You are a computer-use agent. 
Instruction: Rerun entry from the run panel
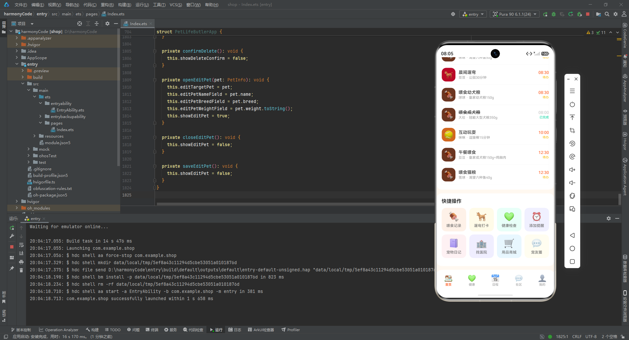12,228
